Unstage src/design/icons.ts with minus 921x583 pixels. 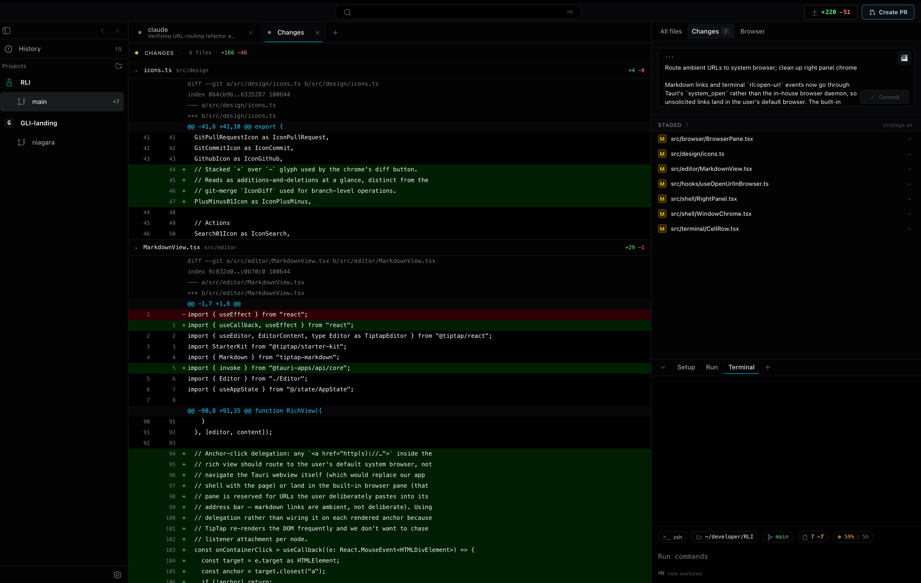(x=909, y=154)
